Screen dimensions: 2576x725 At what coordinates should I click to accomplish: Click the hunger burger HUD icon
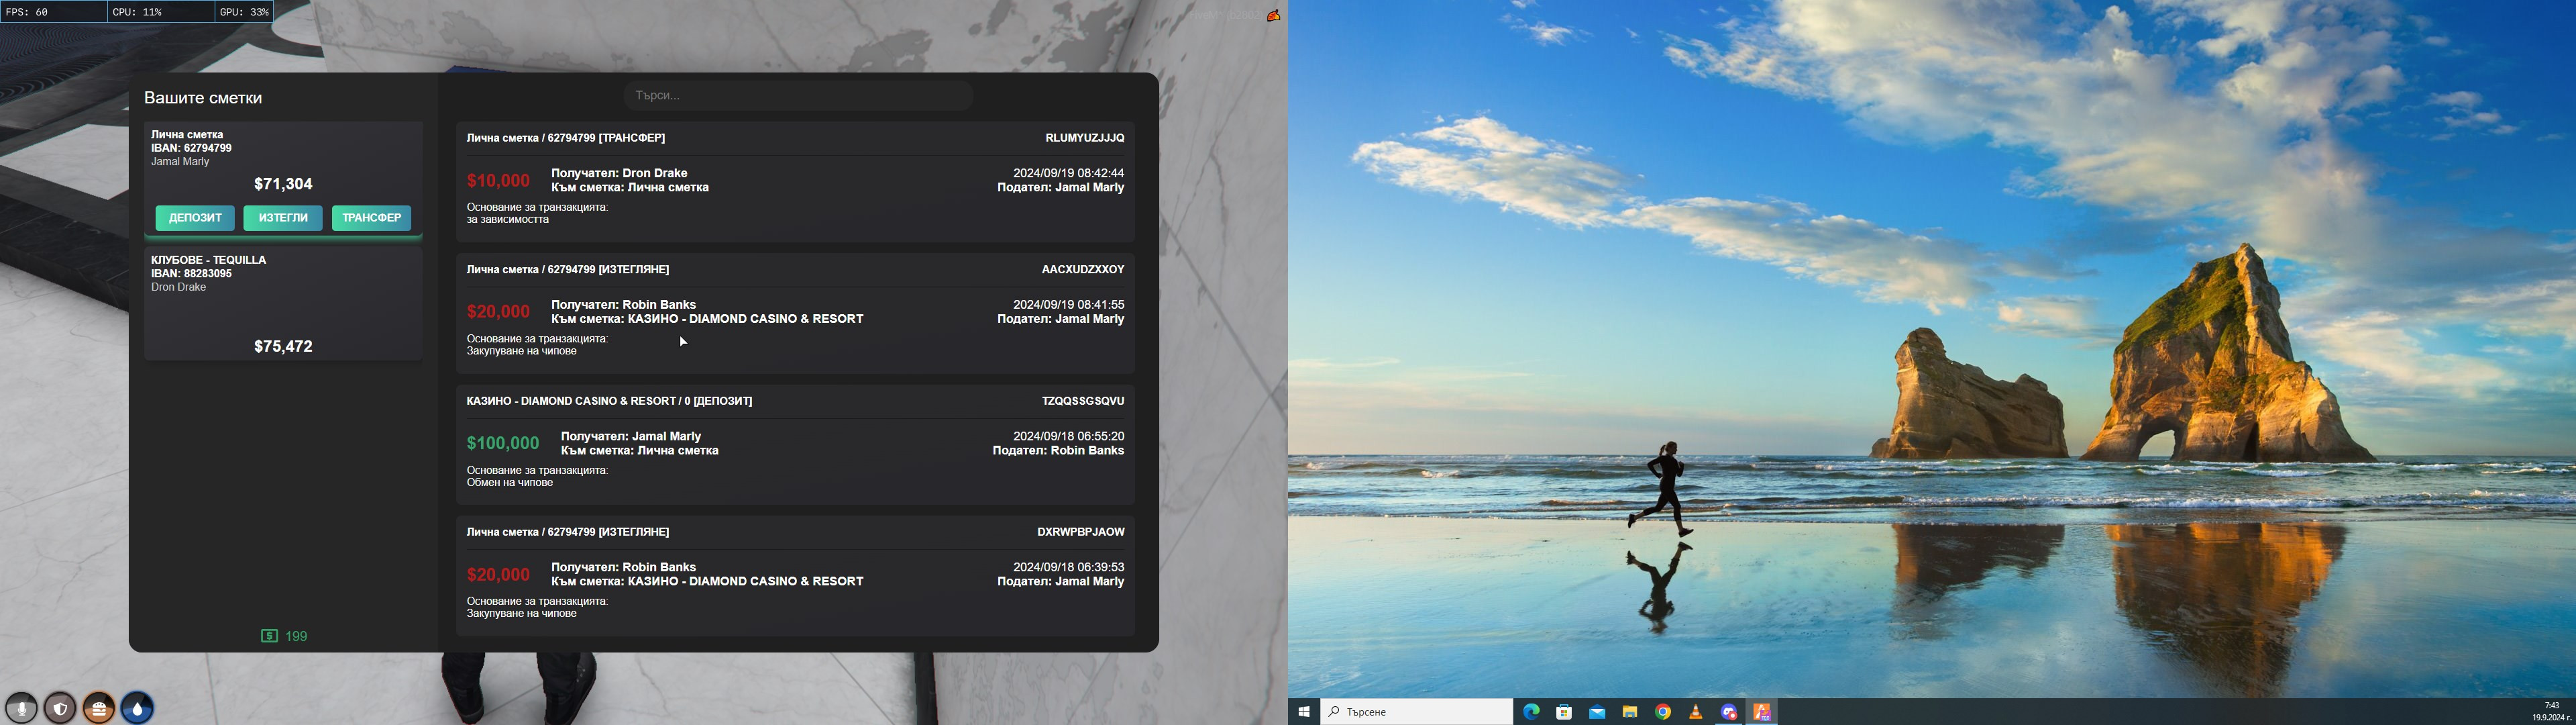[99, 708]
